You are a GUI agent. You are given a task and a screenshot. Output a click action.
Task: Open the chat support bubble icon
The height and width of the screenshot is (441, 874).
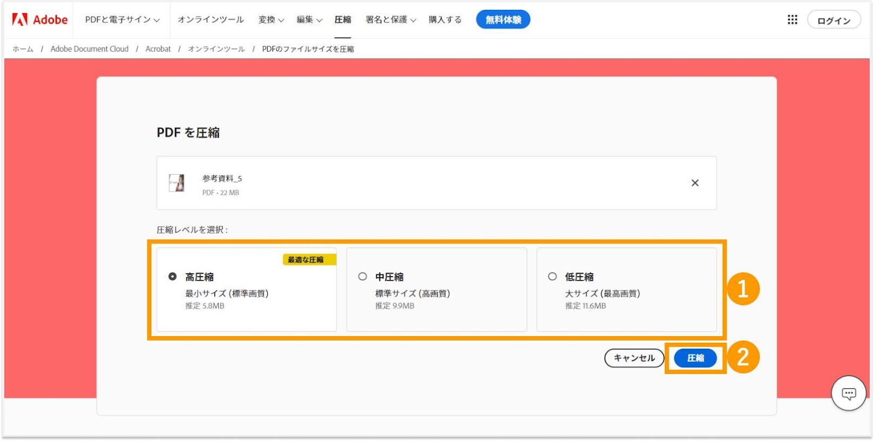848,394
